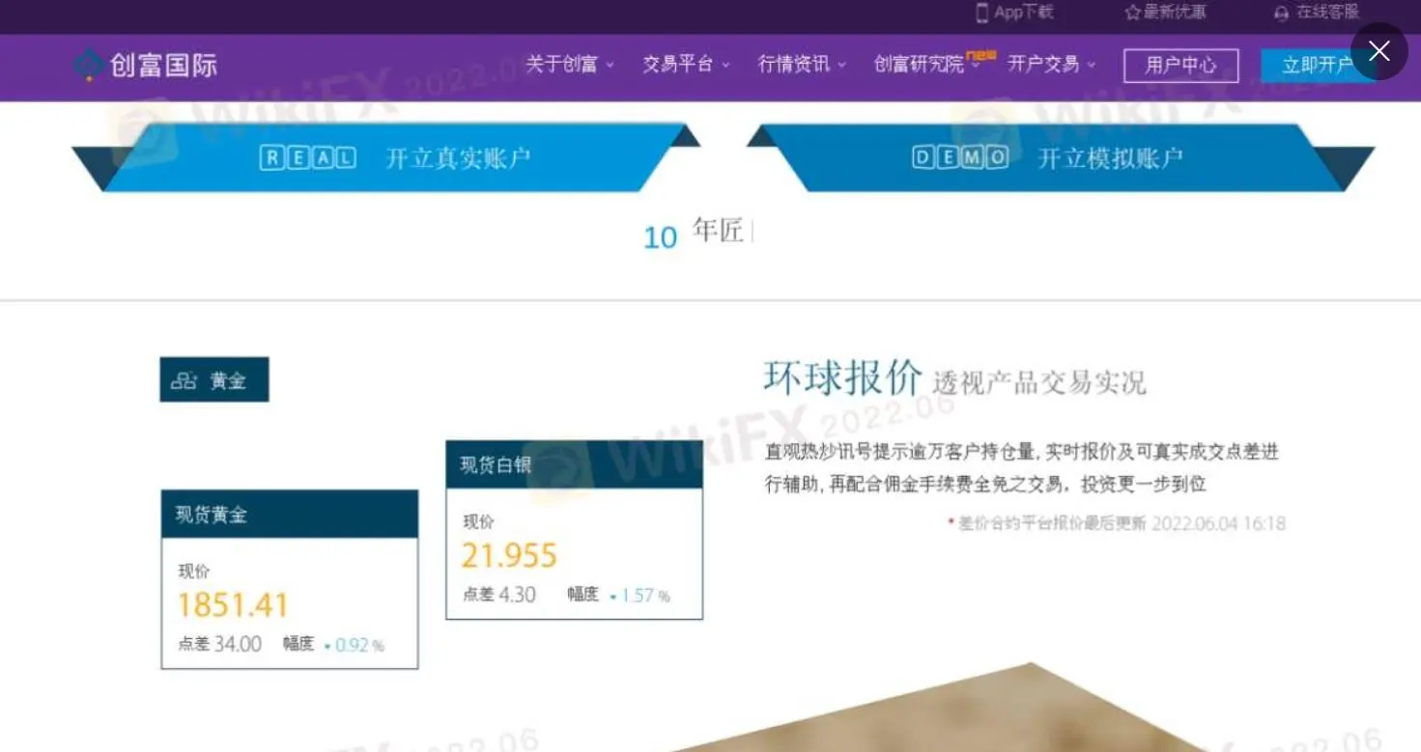Open the 开户交易 menu item
Viewport: 1421px width, 752px height.
1051,65
